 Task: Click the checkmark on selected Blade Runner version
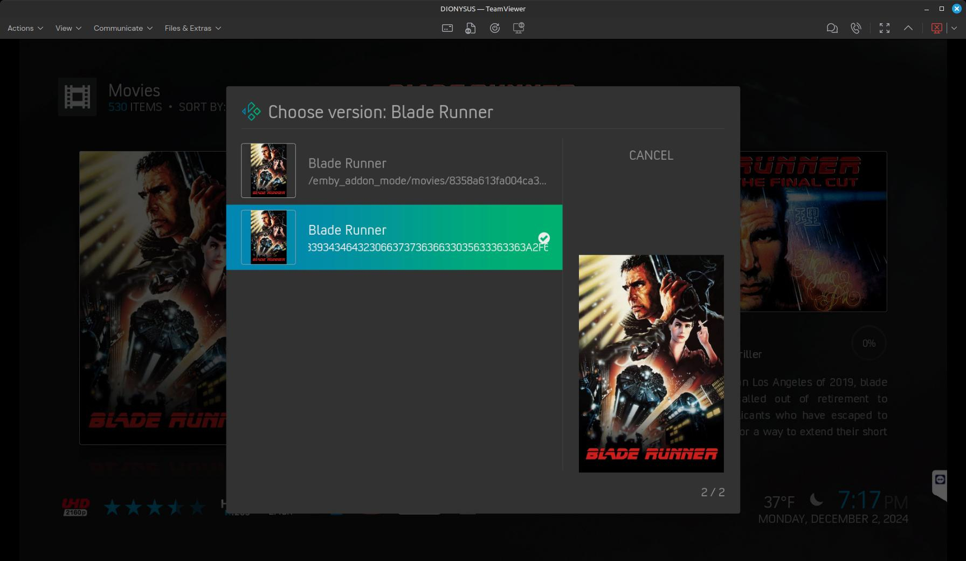(544, 238)
